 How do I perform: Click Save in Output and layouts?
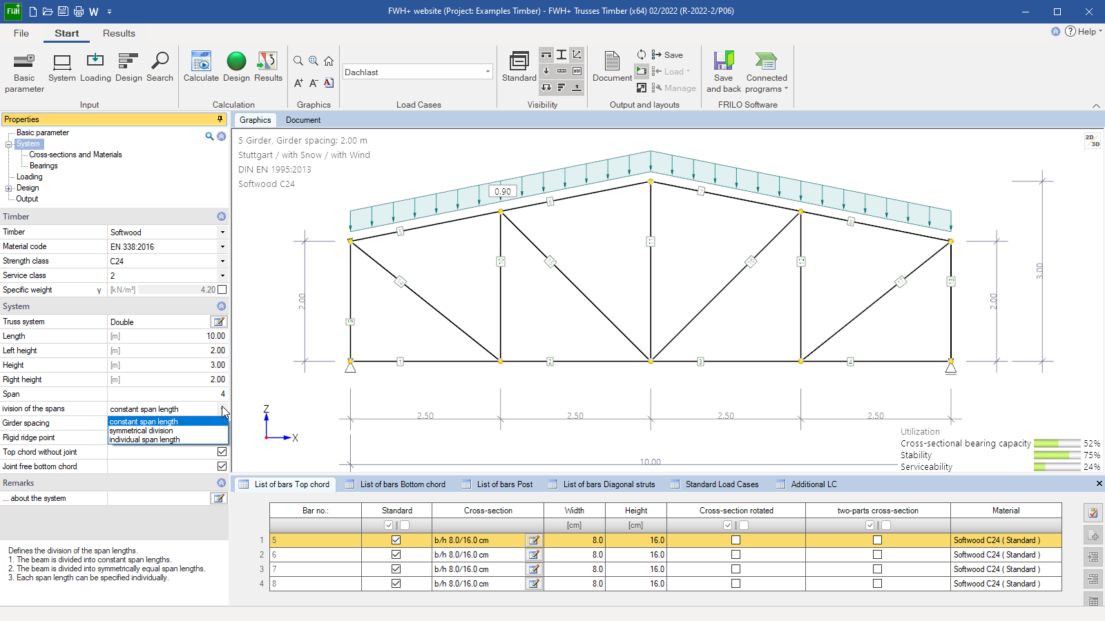pyautogui.click(x=667, y=55)
